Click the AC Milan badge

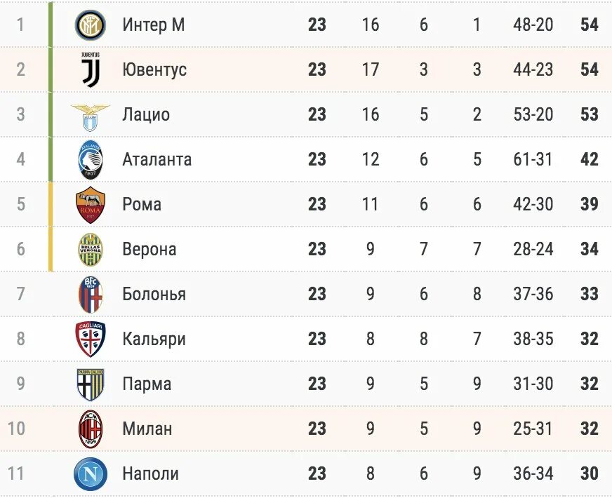[x=90, y=429]
